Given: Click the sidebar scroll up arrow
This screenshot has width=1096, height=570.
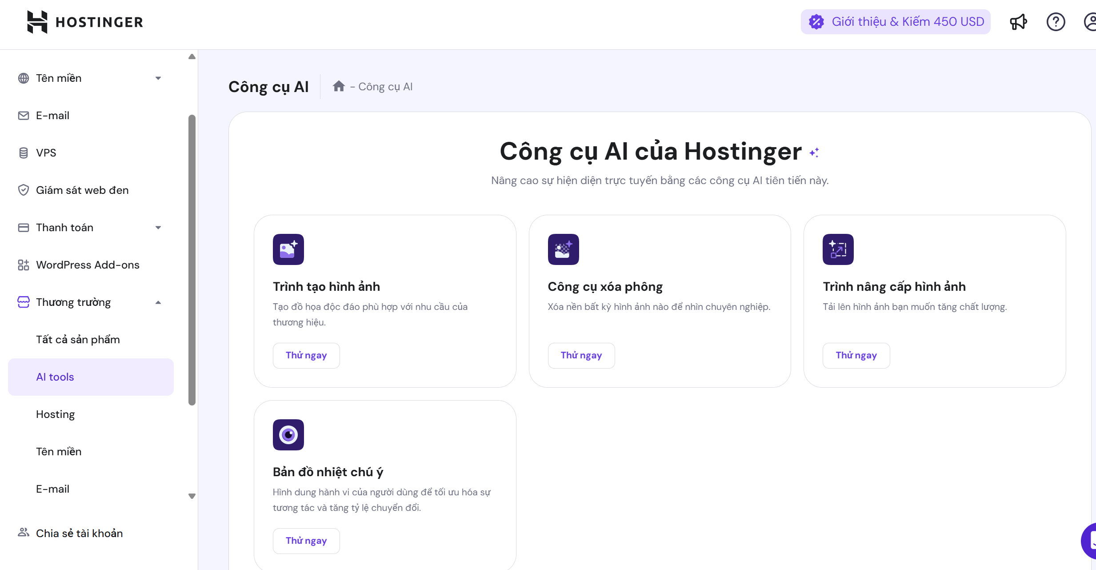Looking at the screenshot, I should point(192,56).
